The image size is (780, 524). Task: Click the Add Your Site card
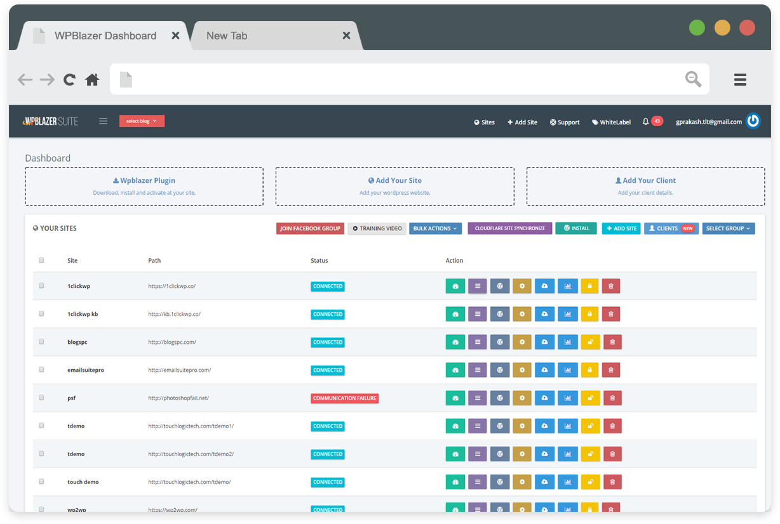[x=395, y=187]
